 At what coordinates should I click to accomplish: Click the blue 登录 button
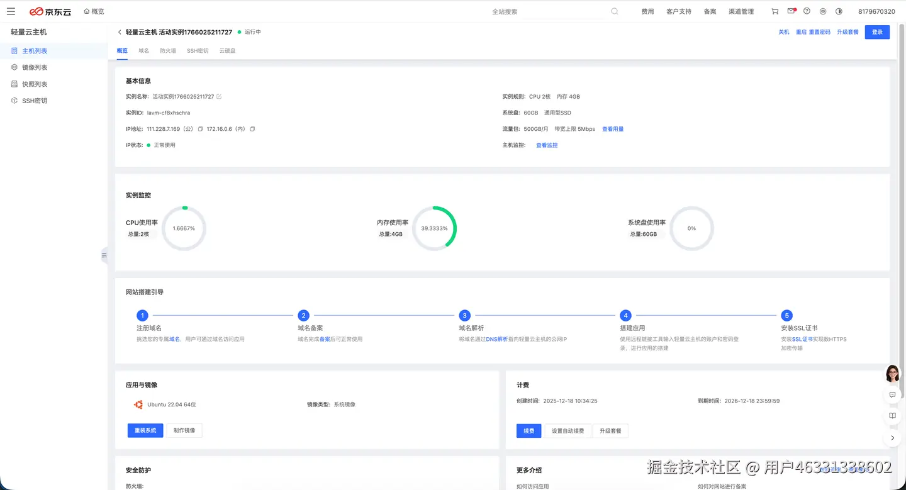point(877,32)
